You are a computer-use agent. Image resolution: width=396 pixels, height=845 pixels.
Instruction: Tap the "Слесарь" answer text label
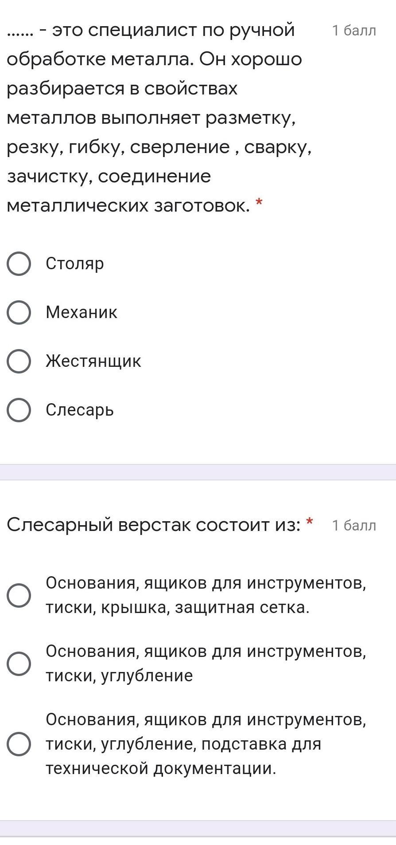[x=80, y=410]
